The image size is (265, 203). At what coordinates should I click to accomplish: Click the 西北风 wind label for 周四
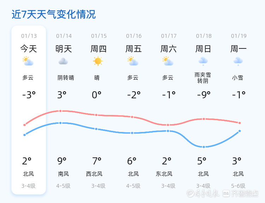coord(94,174)
